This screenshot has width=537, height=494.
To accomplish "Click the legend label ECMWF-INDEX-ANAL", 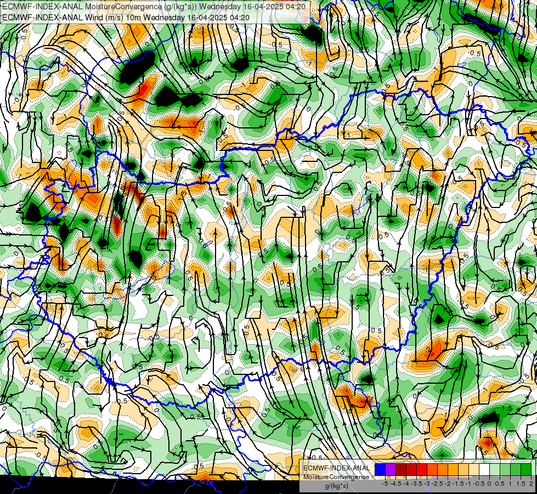I will pos(336,468).
